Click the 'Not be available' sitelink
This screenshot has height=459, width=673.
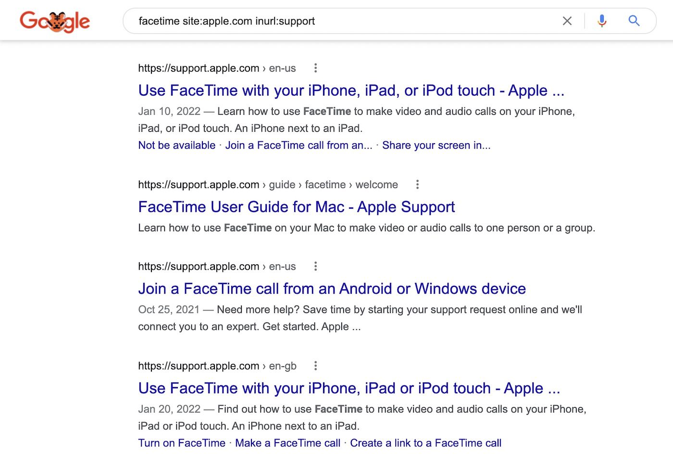coord(176,145)
